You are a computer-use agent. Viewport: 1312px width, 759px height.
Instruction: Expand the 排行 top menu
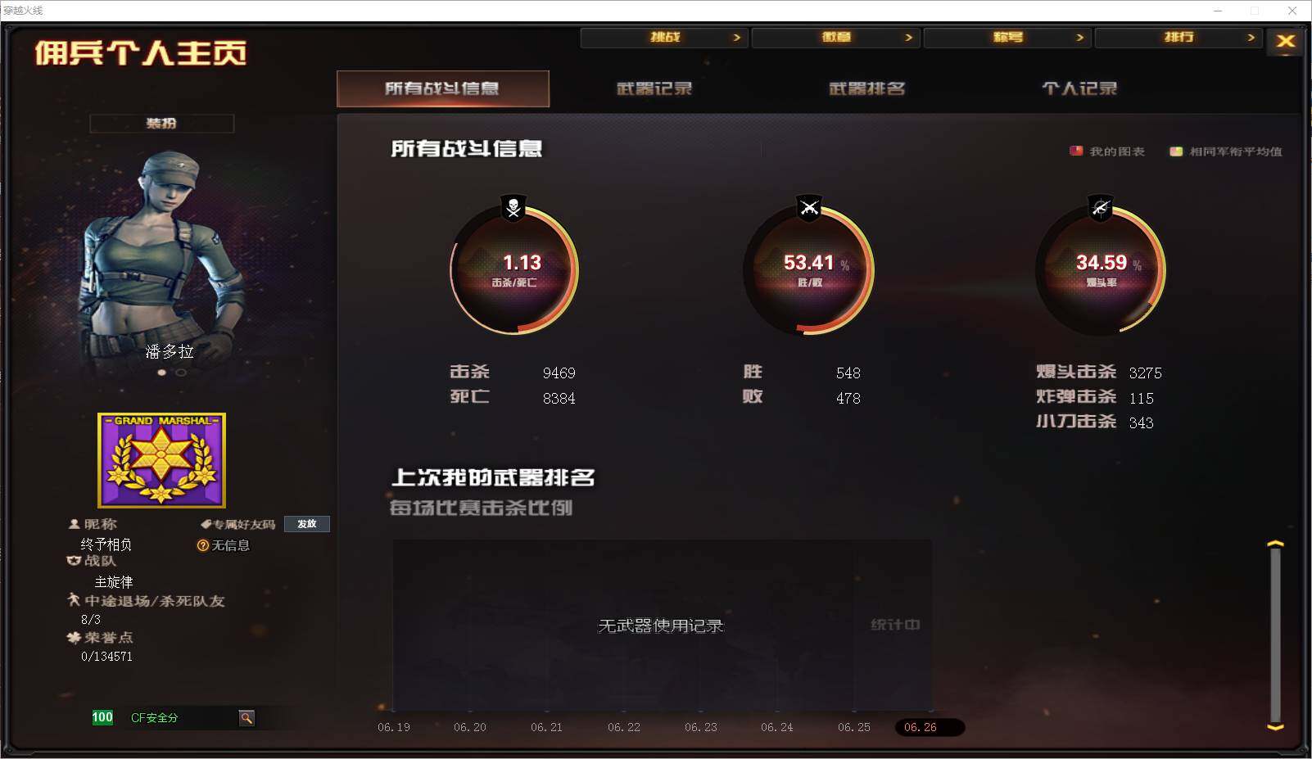click(x=1179, y=38)
